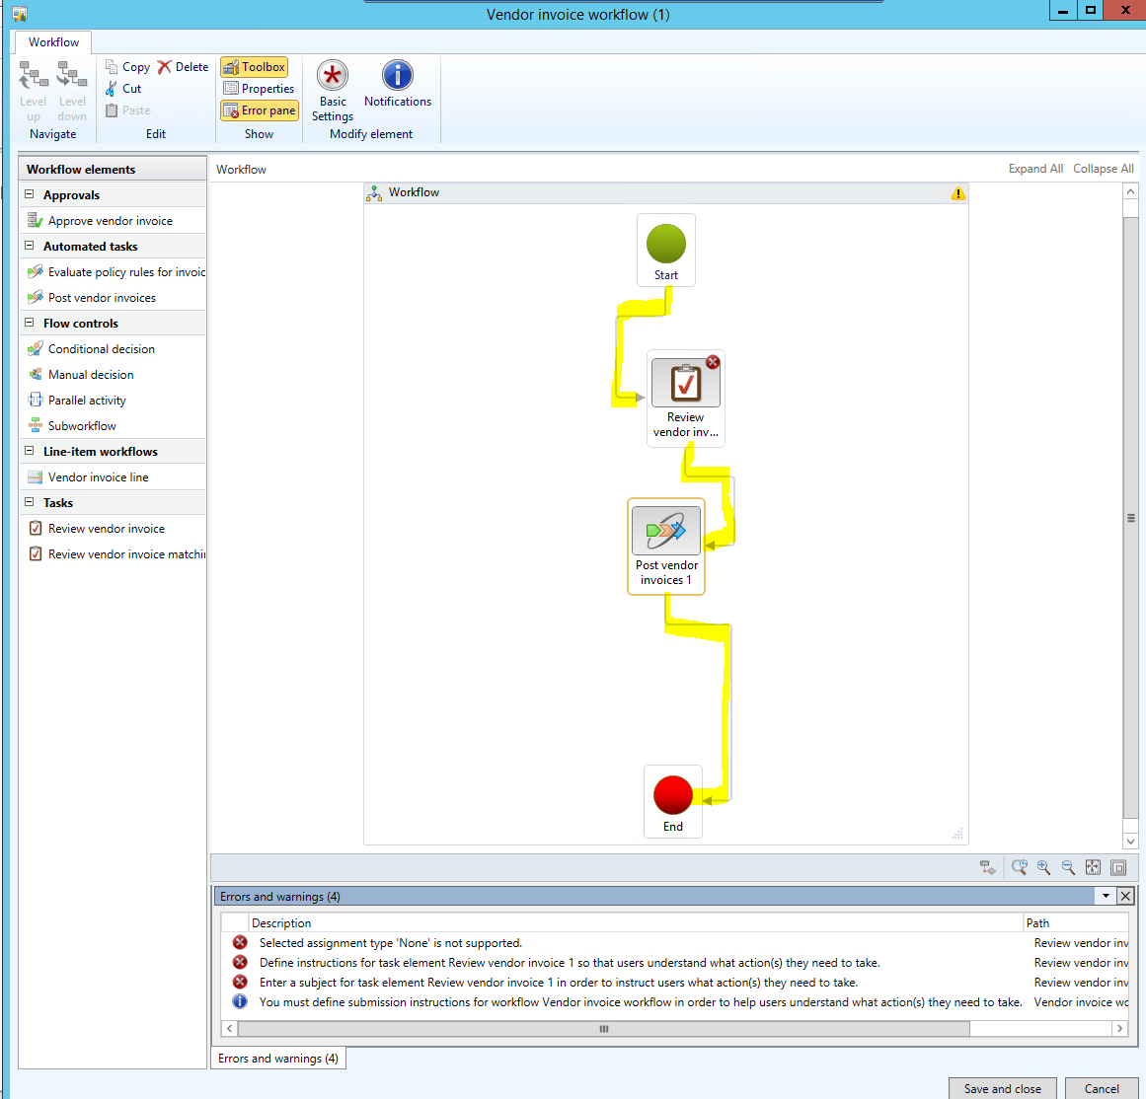Switch to the Workflow ribbon tab
1146x1099 pixels.
(53, 42)
